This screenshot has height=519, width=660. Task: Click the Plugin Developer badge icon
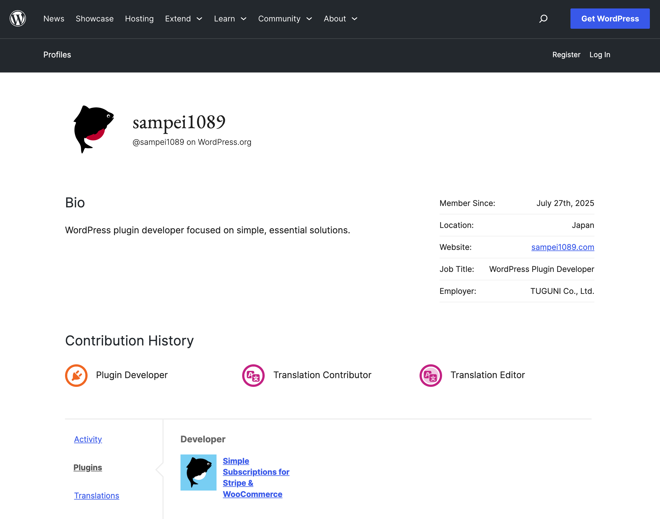coord(76,375)
